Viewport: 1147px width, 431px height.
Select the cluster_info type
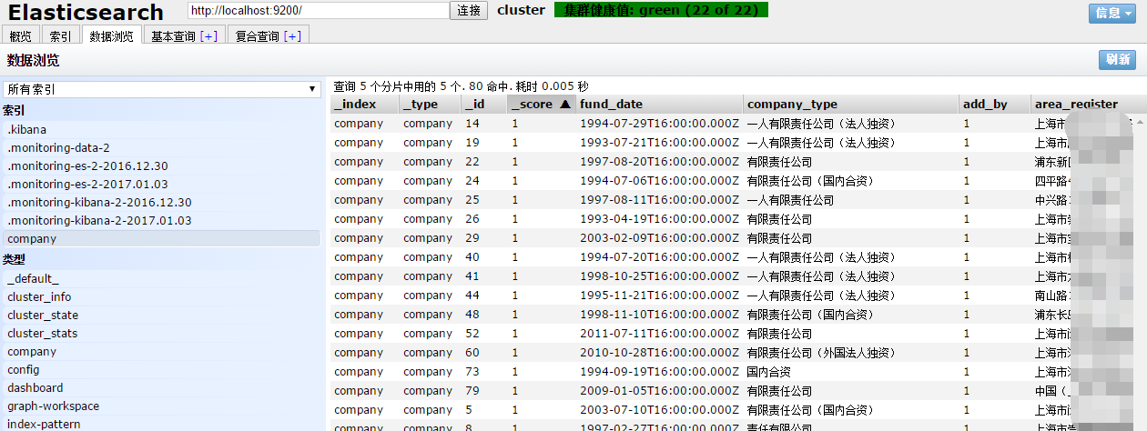[x=162, y=296]
